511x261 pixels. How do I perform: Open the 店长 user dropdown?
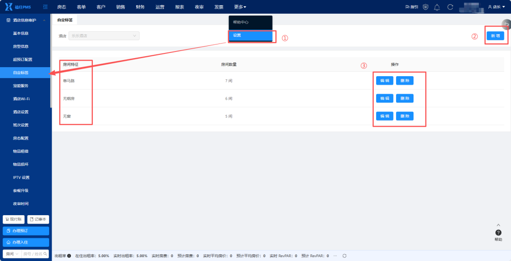tap(497, 7)
